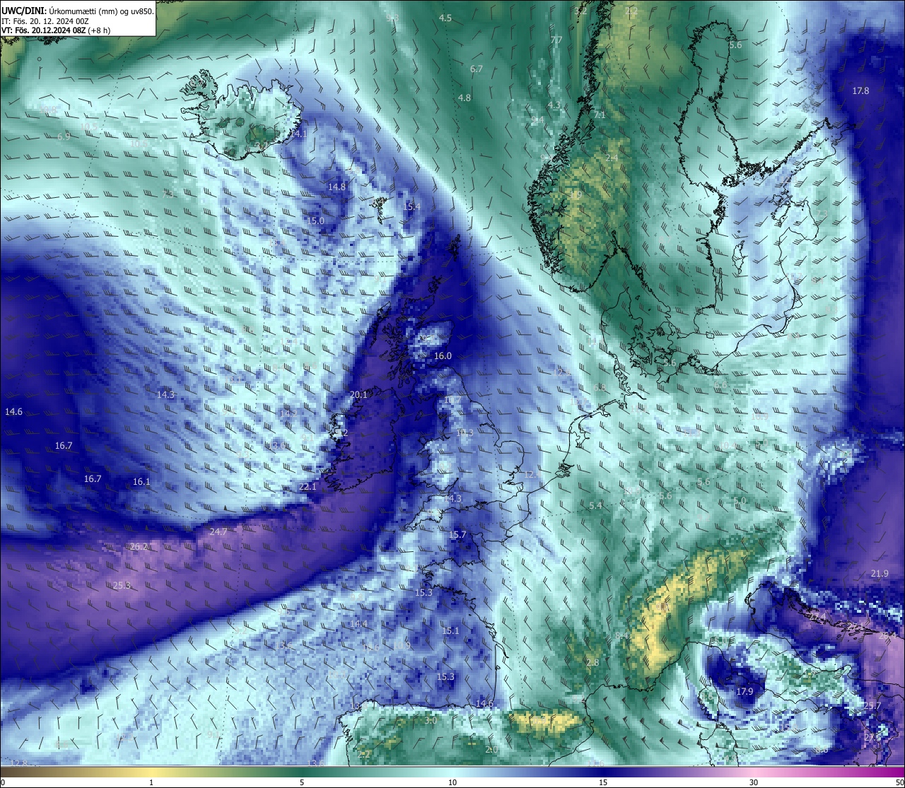
Task: Click the 'IT: Fös. 20. 12. 2024 00Z' line
Action: pos(45,21)
